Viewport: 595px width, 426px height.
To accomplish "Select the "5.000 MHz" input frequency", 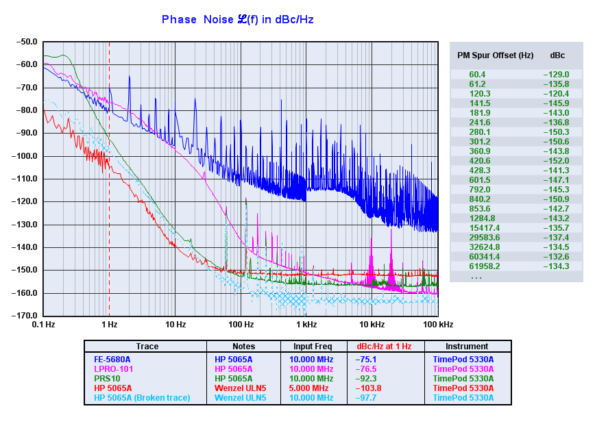I will pyautogui.click(x=309, y=388).
